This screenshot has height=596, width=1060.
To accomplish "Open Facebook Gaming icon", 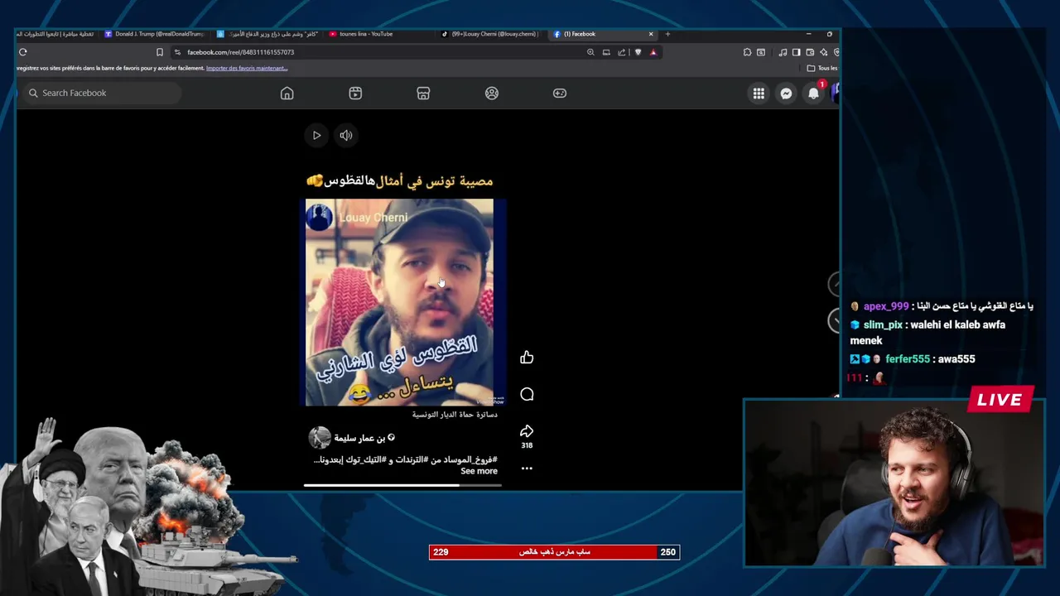I will (560, 94).
